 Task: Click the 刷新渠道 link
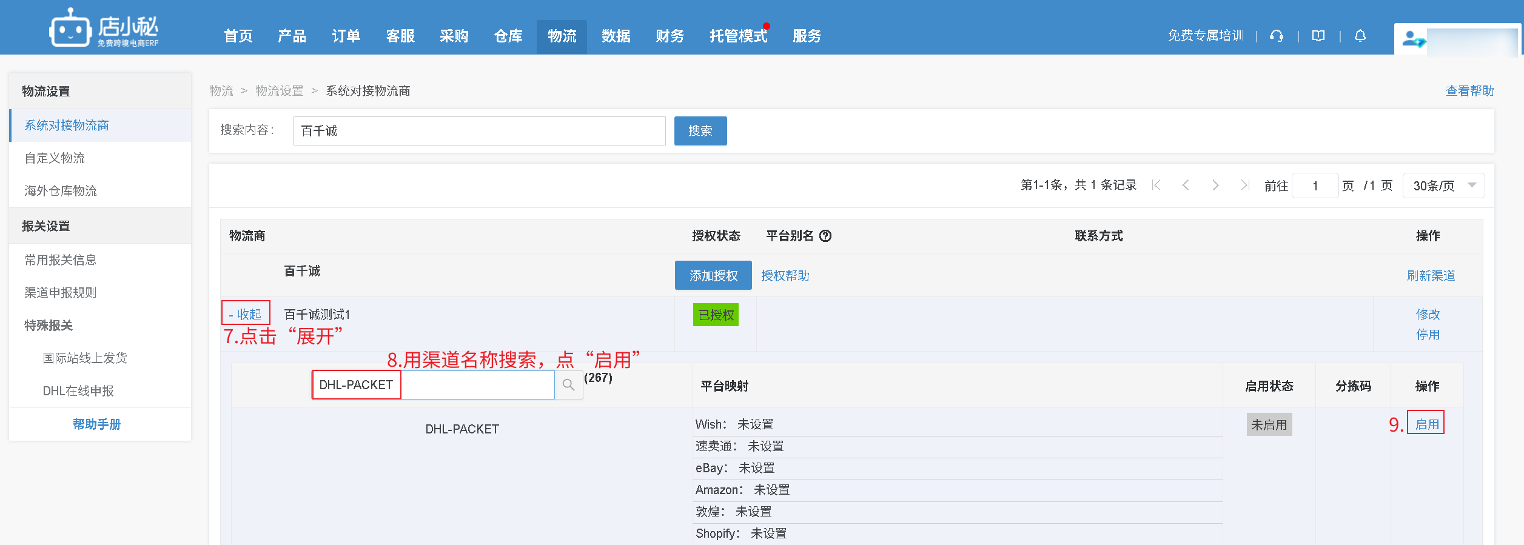click(x=1430, y=276)
